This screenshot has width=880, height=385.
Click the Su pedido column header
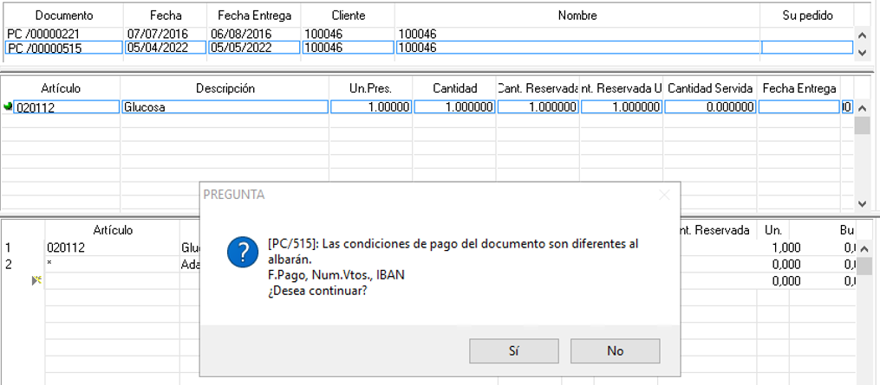point(806,16)
